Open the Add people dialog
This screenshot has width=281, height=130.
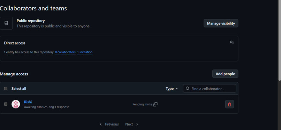coord(225,74)
